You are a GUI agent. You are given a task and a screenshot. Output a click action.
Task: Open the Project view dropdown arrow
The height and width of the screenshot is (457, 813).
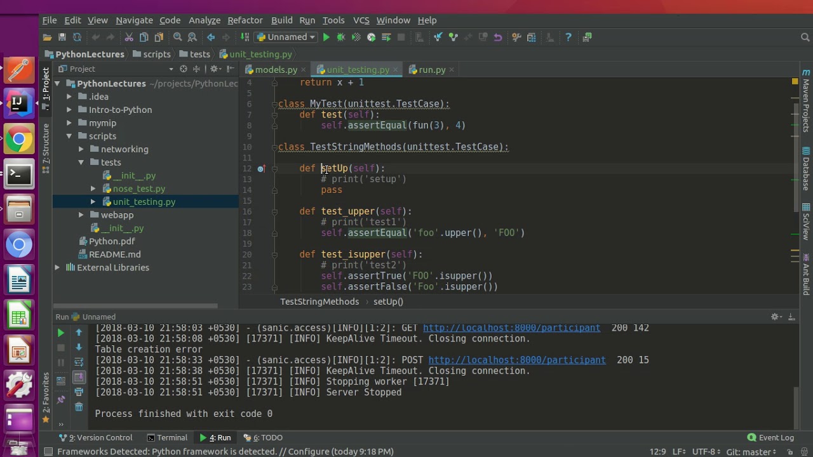tap(171, 69)
